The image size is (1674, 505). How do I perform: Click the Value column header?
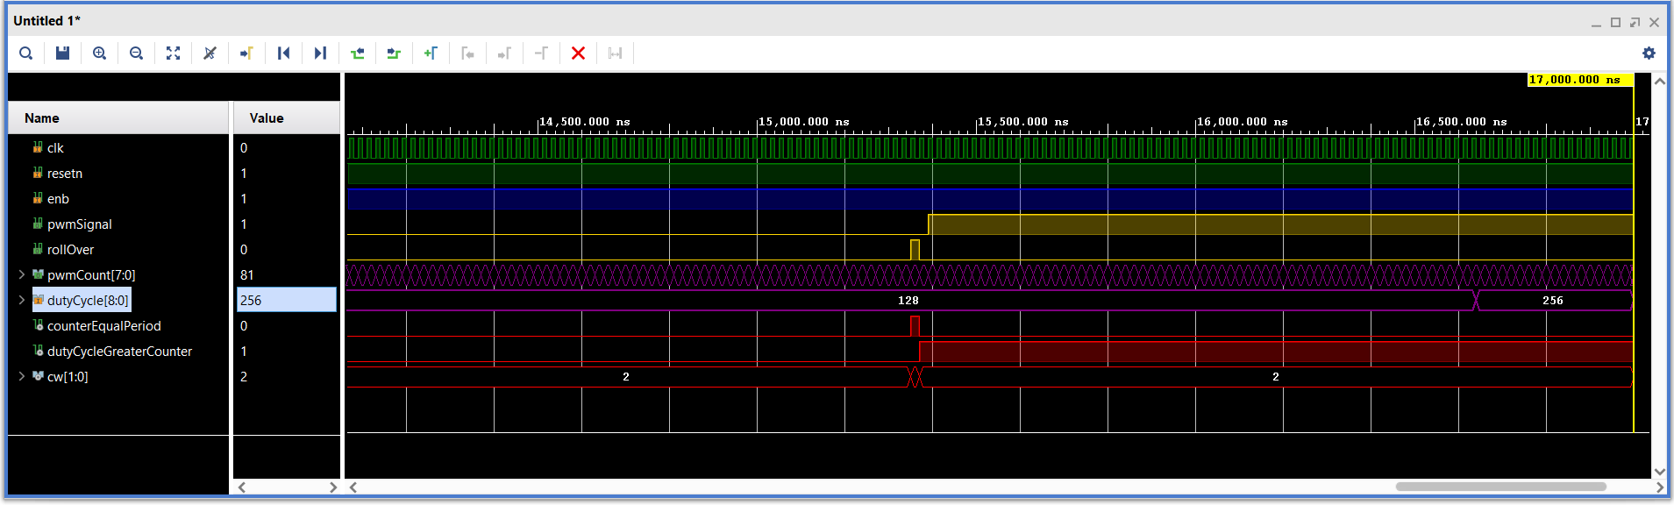[x=287, y=118]
